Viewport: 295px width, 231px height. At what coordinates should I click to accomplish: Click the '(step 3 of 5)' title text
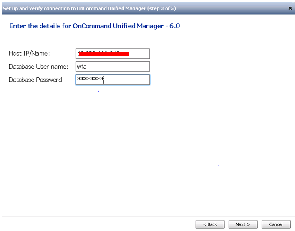162,8
